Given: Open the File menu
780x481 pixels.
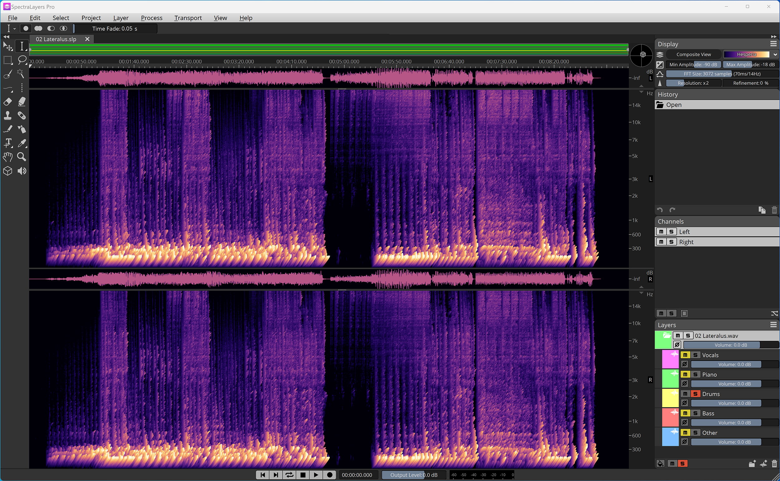Looking at the screenshot, I should (x=12, y=18).
